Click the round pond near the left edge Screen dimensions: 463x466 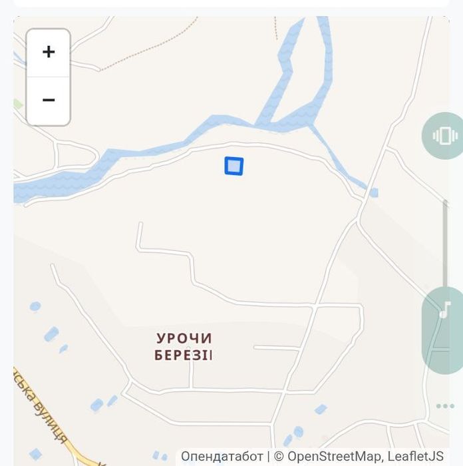[x=35, y=306]
